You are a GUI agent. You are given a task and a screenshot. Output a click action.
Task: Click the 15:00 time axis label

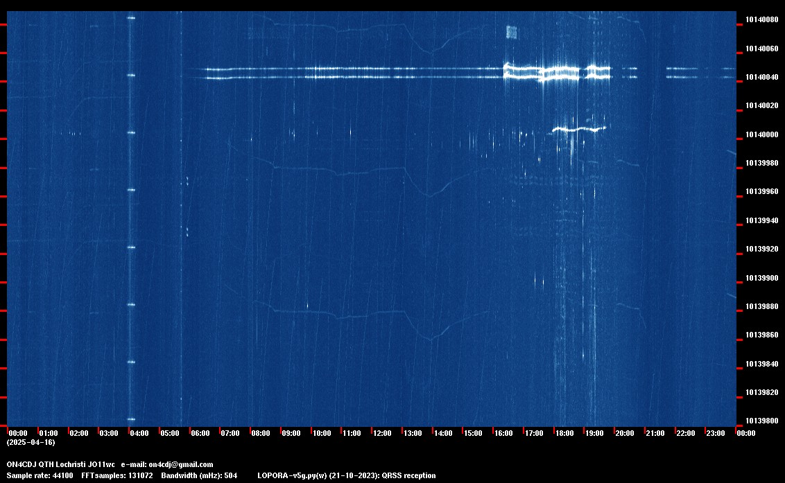coord(473,433)
